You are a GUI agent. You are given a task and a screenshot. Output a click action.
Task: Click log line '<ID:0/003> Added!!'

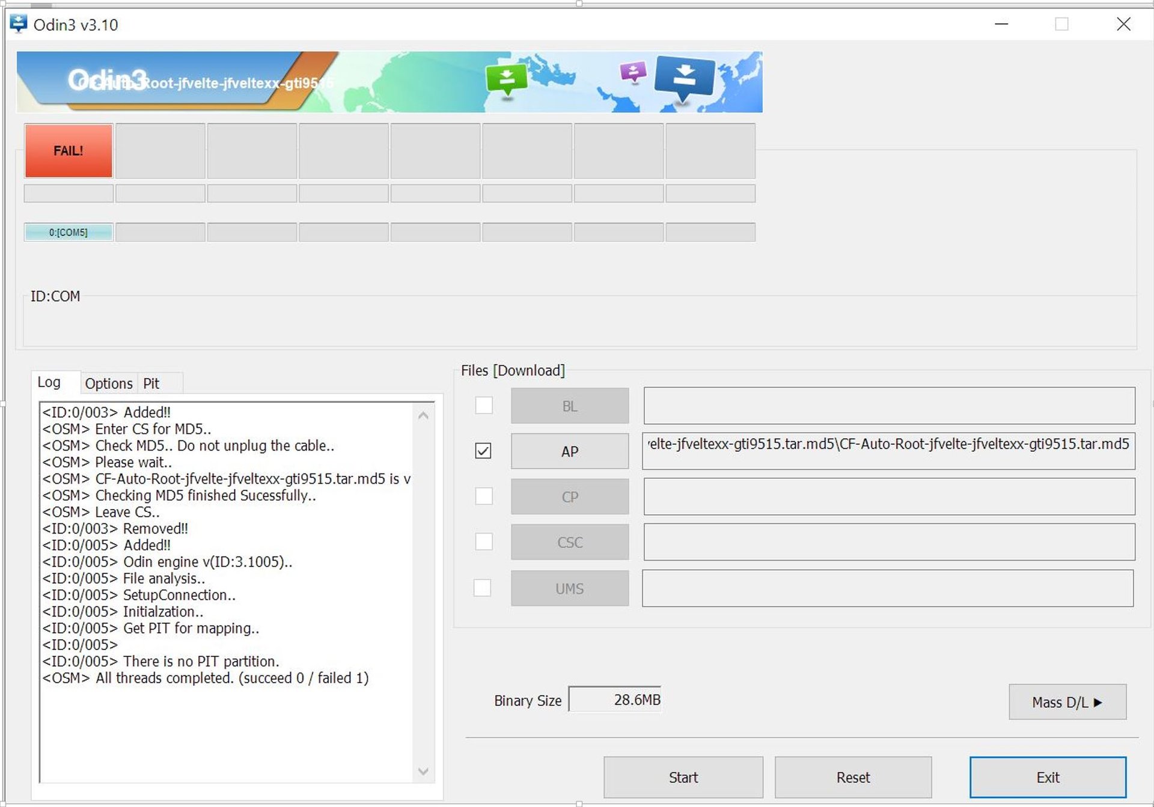[x=106, y=412]
